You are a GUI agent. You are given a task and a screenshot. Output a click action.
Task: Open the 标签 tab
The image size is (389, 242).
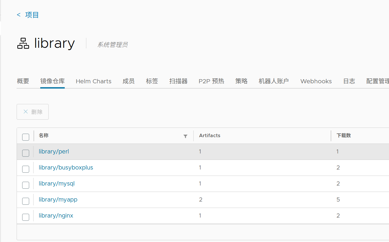[152, 81]
